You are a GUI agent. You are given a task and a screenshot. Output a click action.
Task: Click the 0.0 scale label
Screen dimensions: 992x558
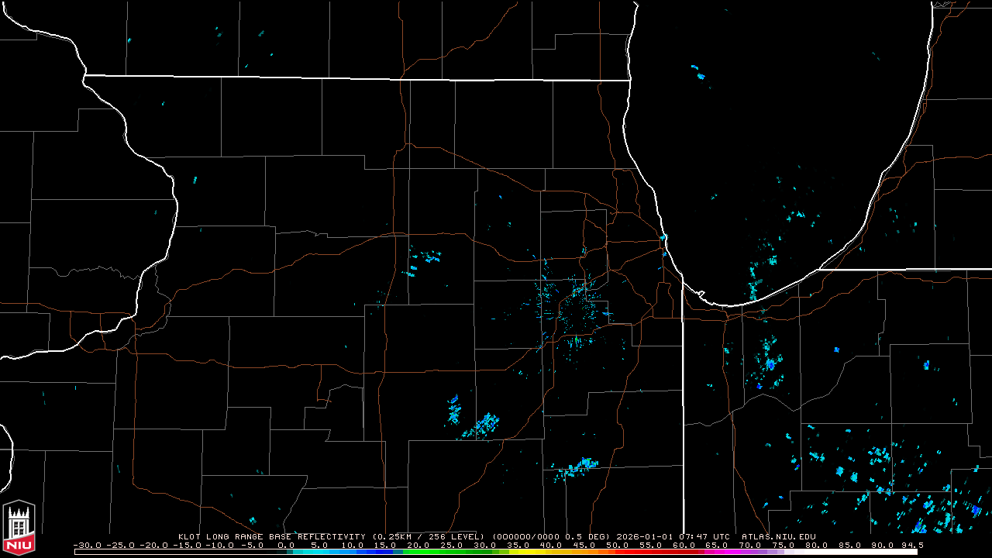(287, 545)
